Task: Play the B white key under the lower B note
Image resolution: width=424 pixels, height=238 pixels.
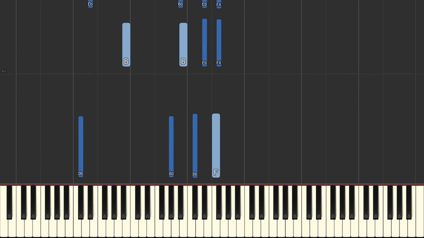Action: point(126,228)
